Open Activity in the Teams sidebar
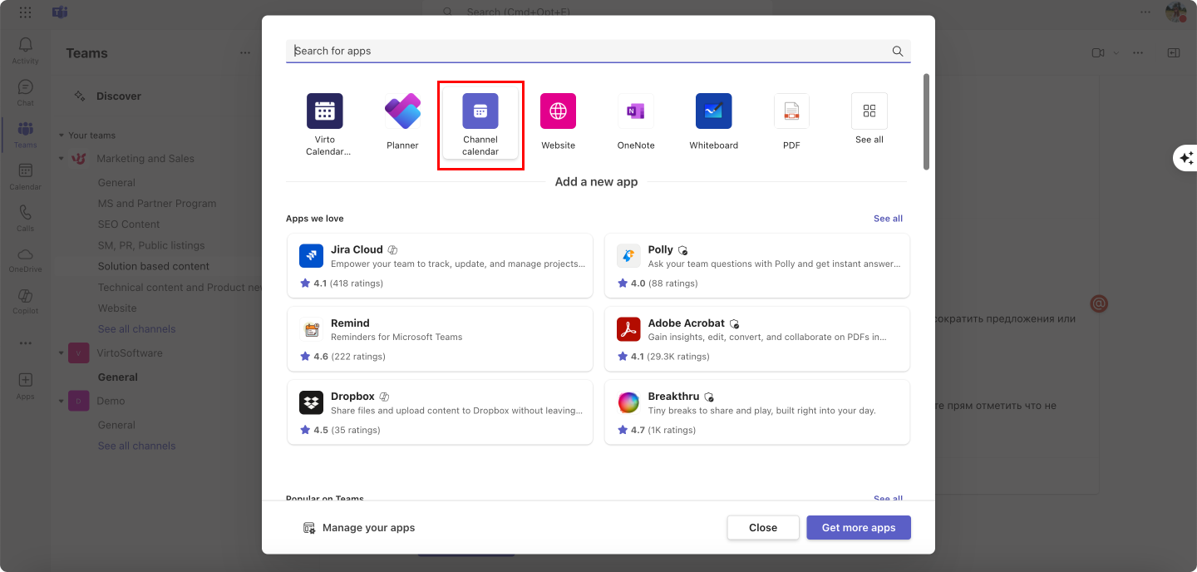This screenshot has width=1197, height=572. pyautogui.click(x=25, y=51)
